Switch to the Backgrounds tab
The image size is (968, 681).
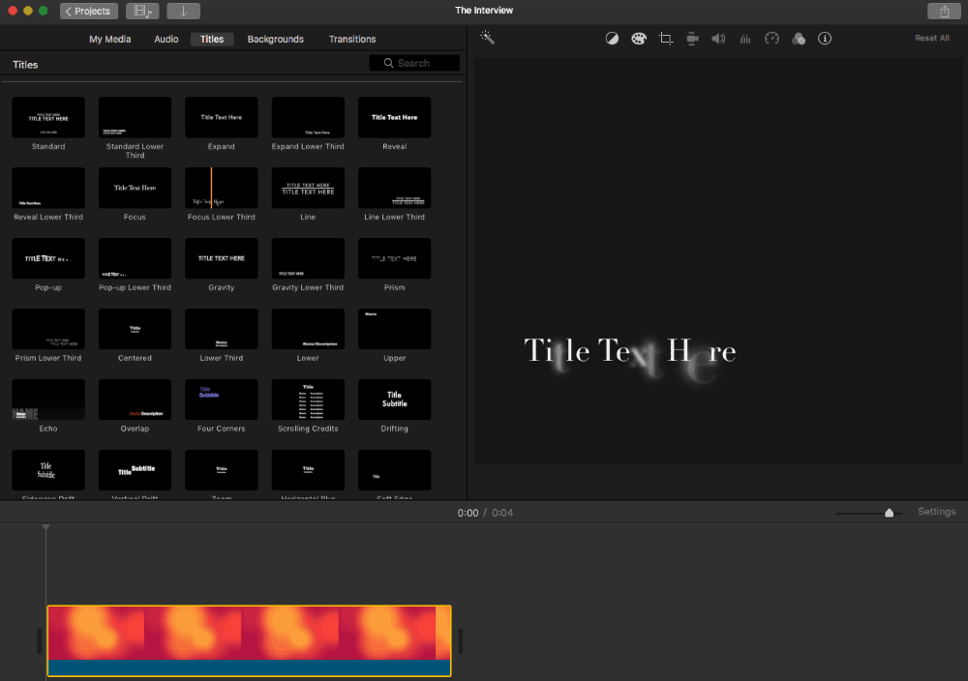(x=275, y=39)
